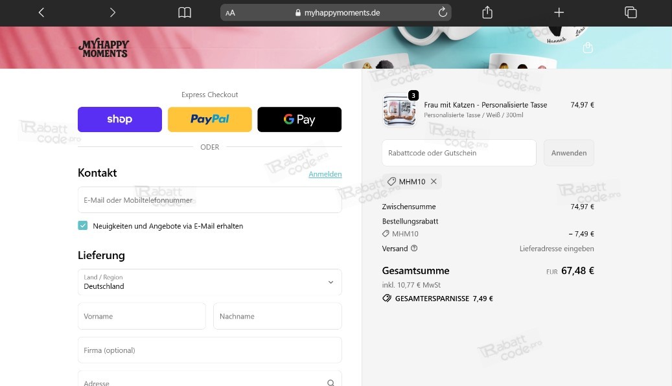This screenshot has height=386, width=672.
Task: Open the bookmarks sidebar icon
Action: pyautogui.click(x=184, y=12)
